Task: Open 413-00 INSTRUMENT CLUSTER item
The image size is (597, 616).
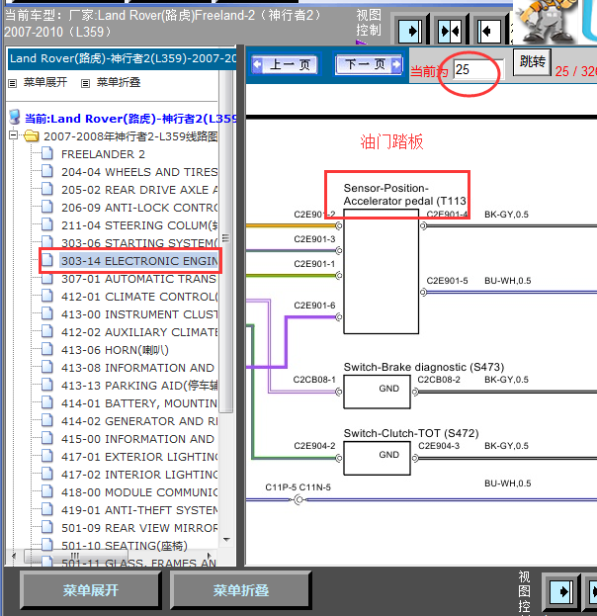Action: (139, 314)
